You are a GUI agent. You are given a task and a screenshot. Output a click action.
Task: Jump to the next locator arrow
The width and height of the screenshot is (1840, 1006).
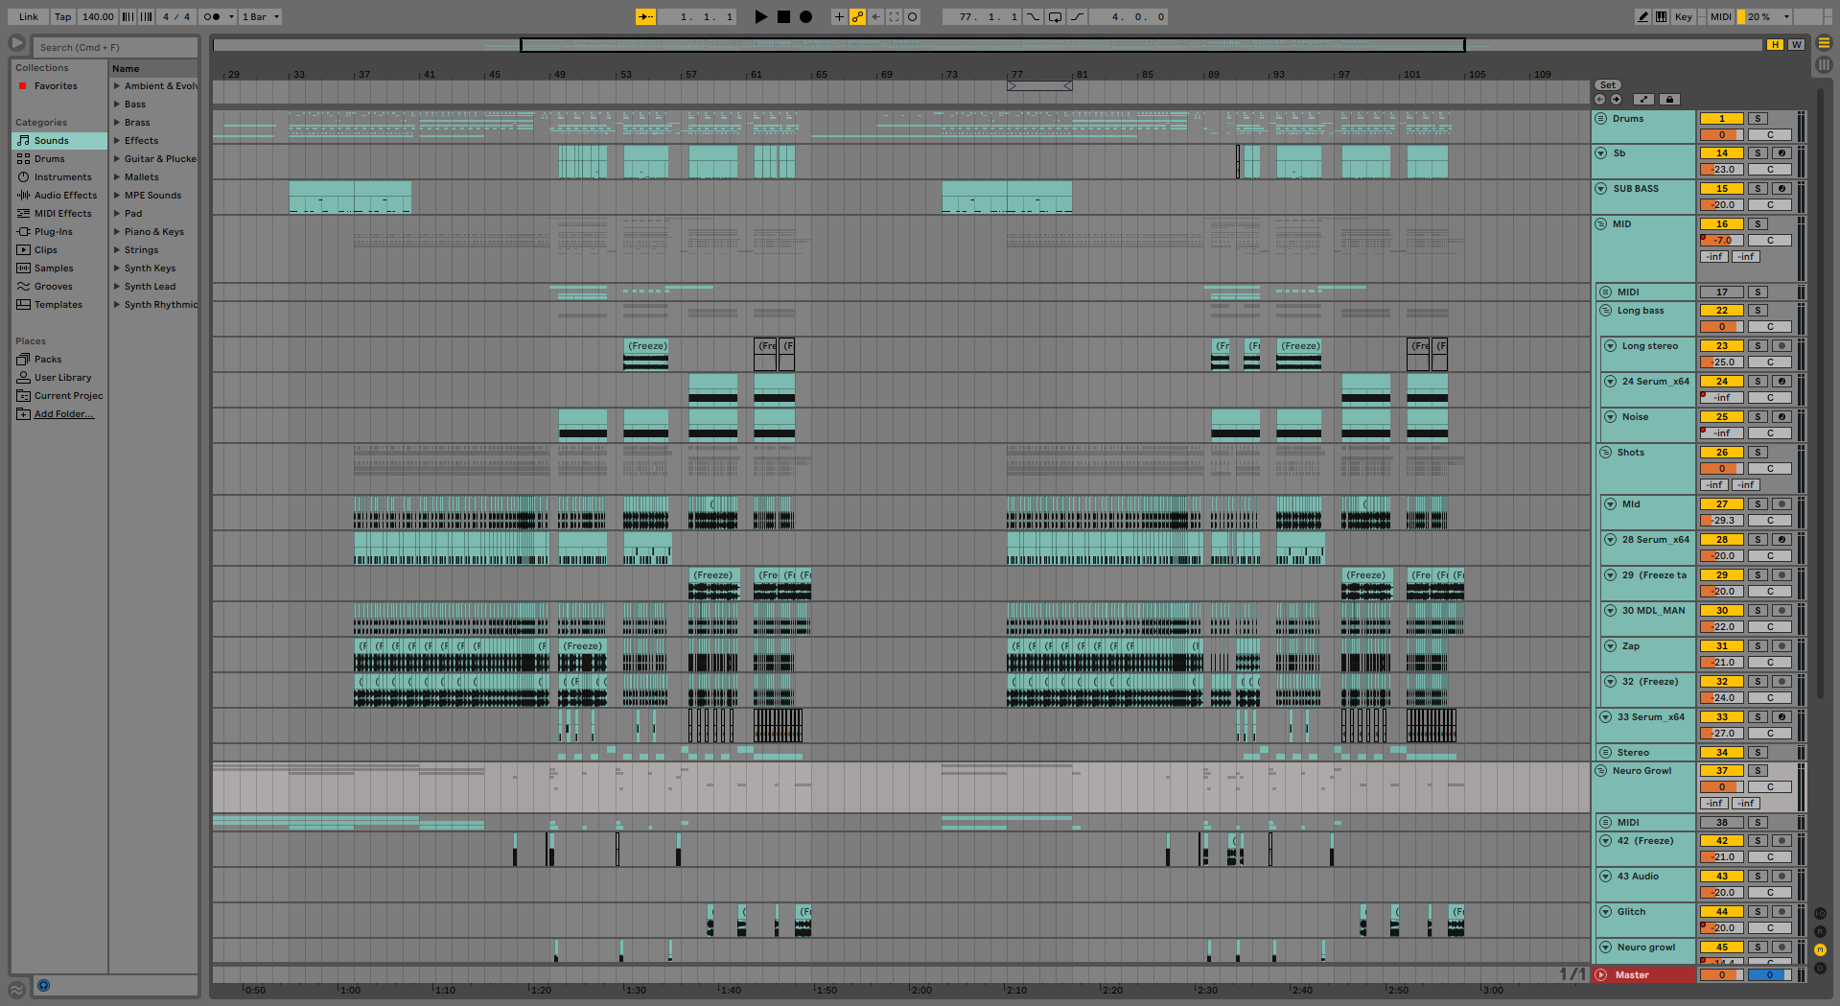1616,99
